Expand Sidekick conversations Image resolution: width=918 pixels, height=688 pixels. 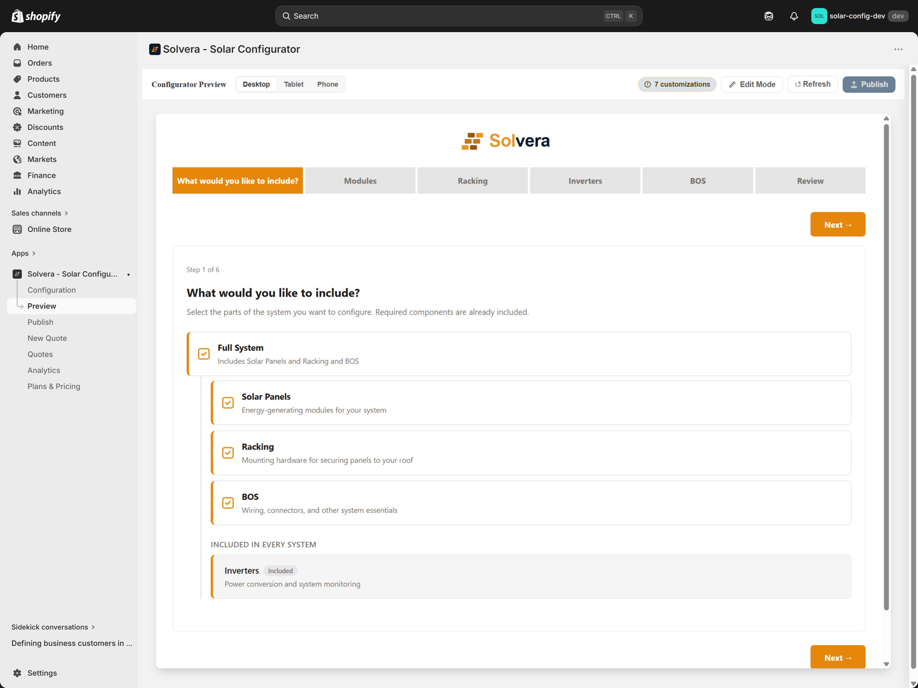pos(53,627)
